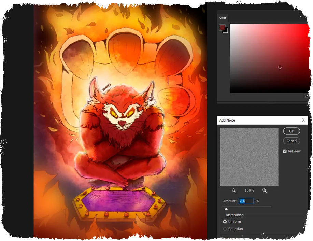The height and width of the screenshot is (241, 313).
Task: Zoom out the noise preview
Action: [x=234, y=190]
